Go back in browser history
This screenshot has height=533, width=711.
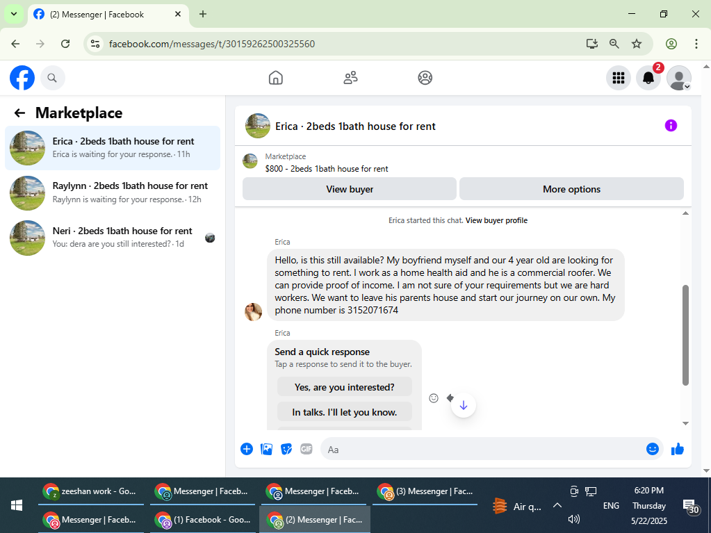pyautogui.click(x=15, y=44)
